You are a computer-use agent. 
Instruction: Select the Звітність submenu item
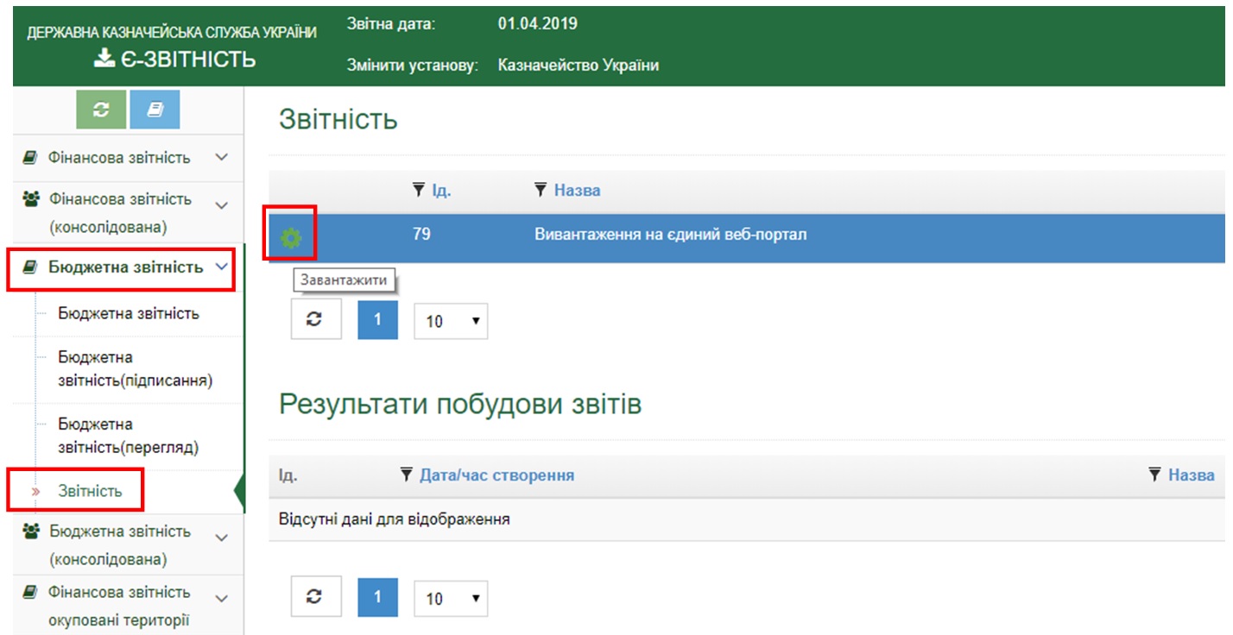coord(90,491)
